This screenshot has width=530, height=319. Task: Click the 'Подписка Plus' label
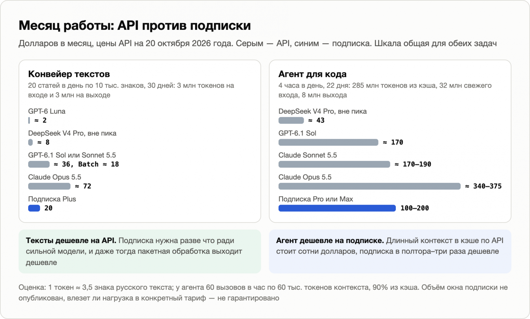52,199
